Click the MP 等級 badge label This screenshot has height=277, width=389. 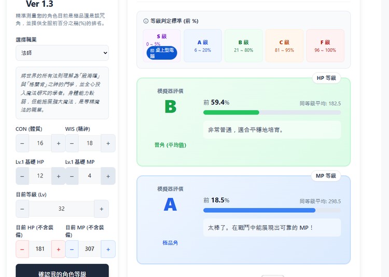point(326,176)
